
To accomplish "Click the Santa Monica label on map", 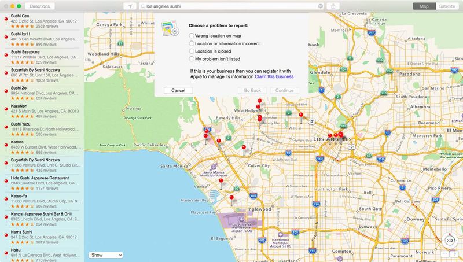I will [174, 166].
